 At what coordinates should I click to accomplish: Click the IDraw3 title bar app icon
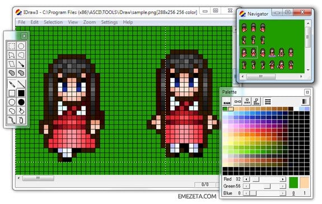[x=18, y=12]
